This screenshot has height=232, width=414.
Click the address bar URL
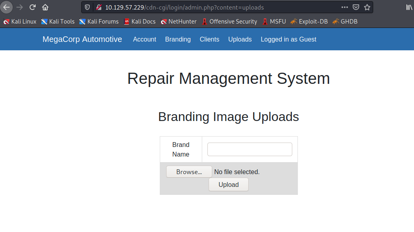[x=185, y=7]
